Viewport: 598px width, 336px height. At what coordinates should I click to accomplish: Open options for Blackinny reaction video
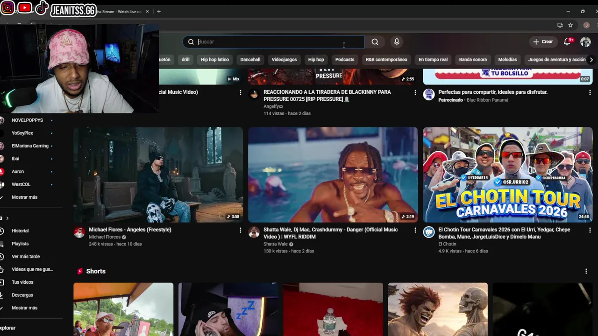click(415, 93)
